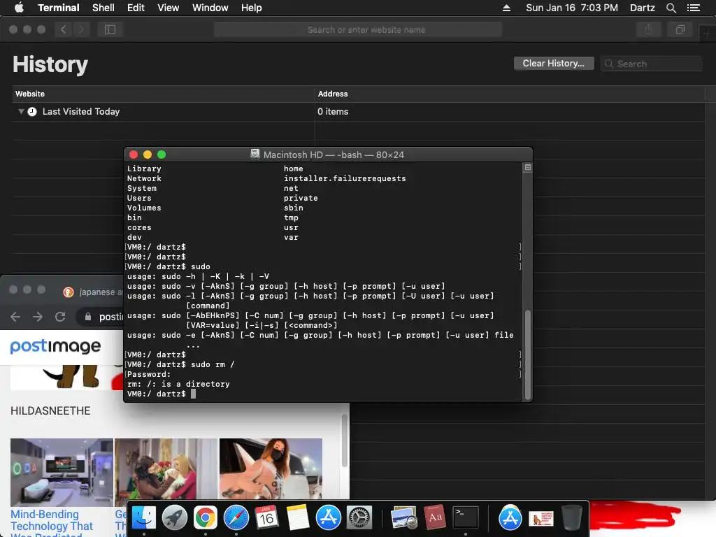Open Calendar showing 16 in Dock
This screenshot has width=716, height=537.
coord(266,518)
